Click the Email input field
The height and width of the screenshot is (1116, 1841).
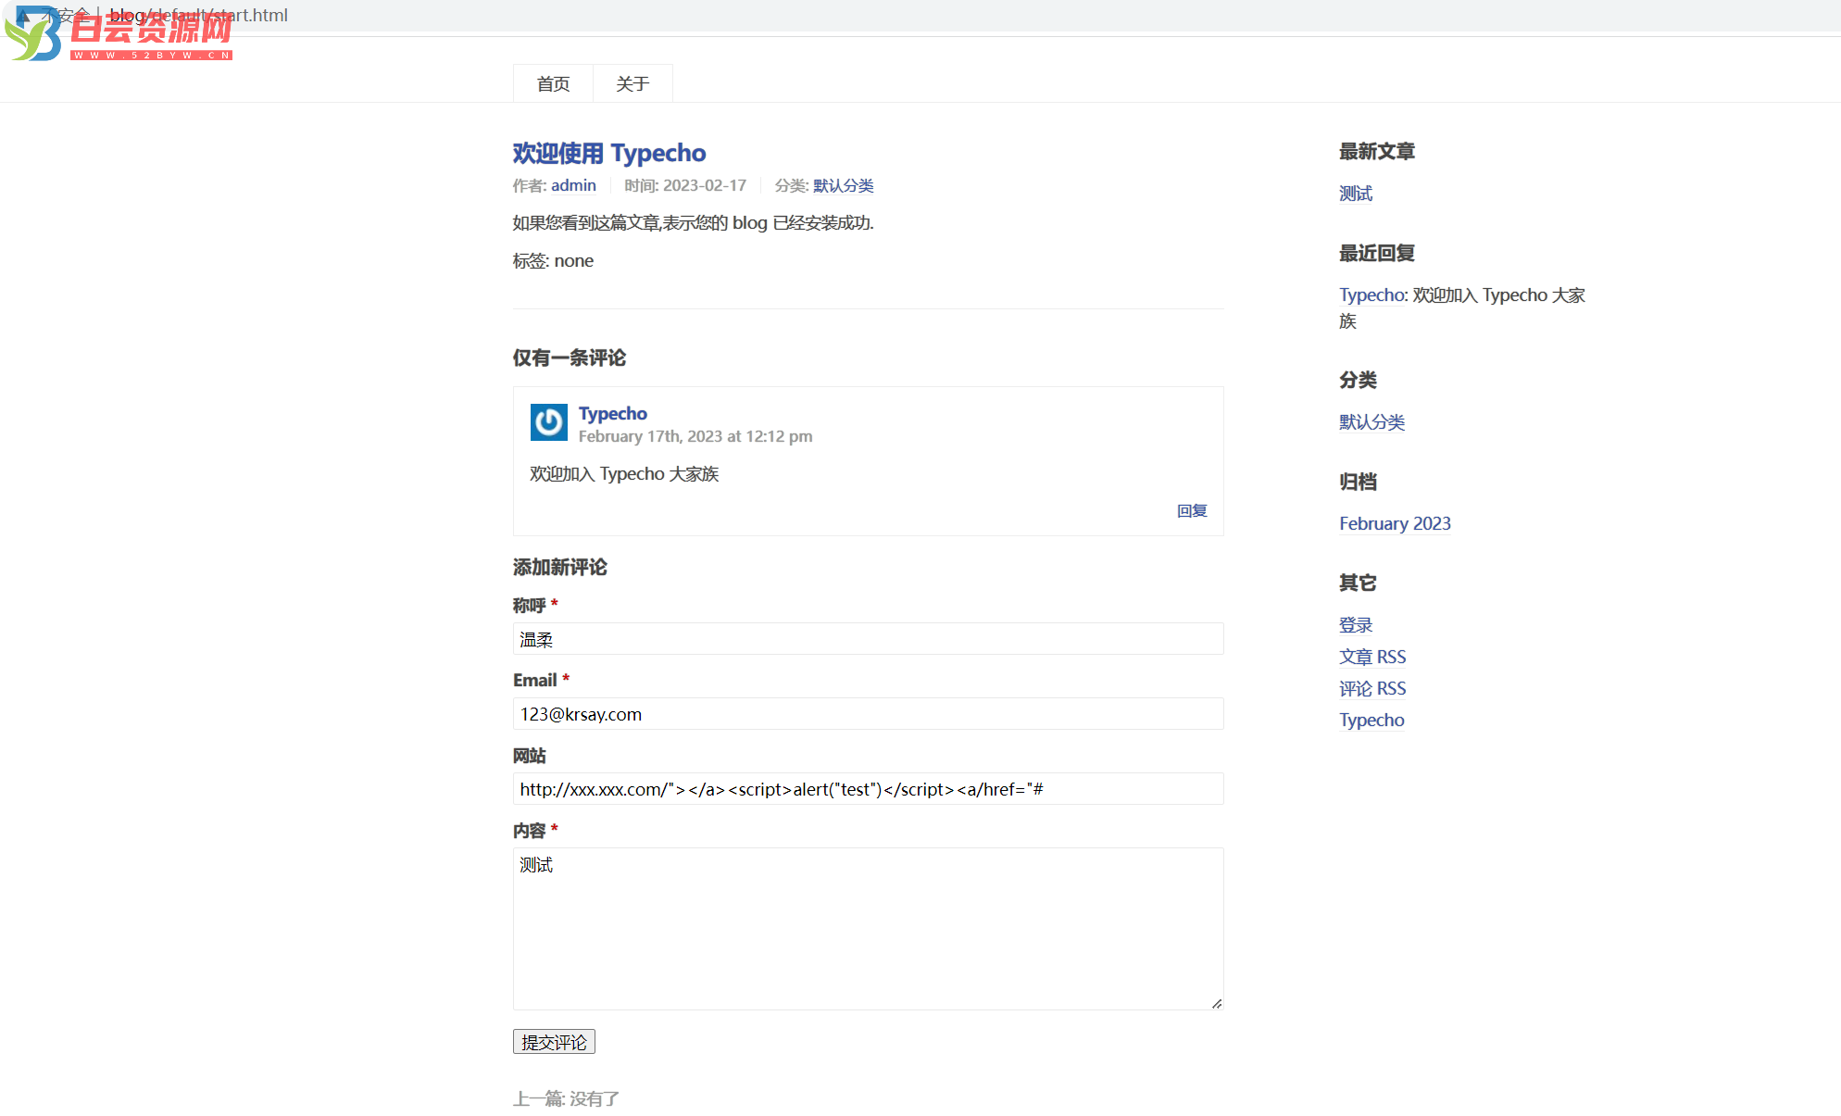(x=868, y=714)
